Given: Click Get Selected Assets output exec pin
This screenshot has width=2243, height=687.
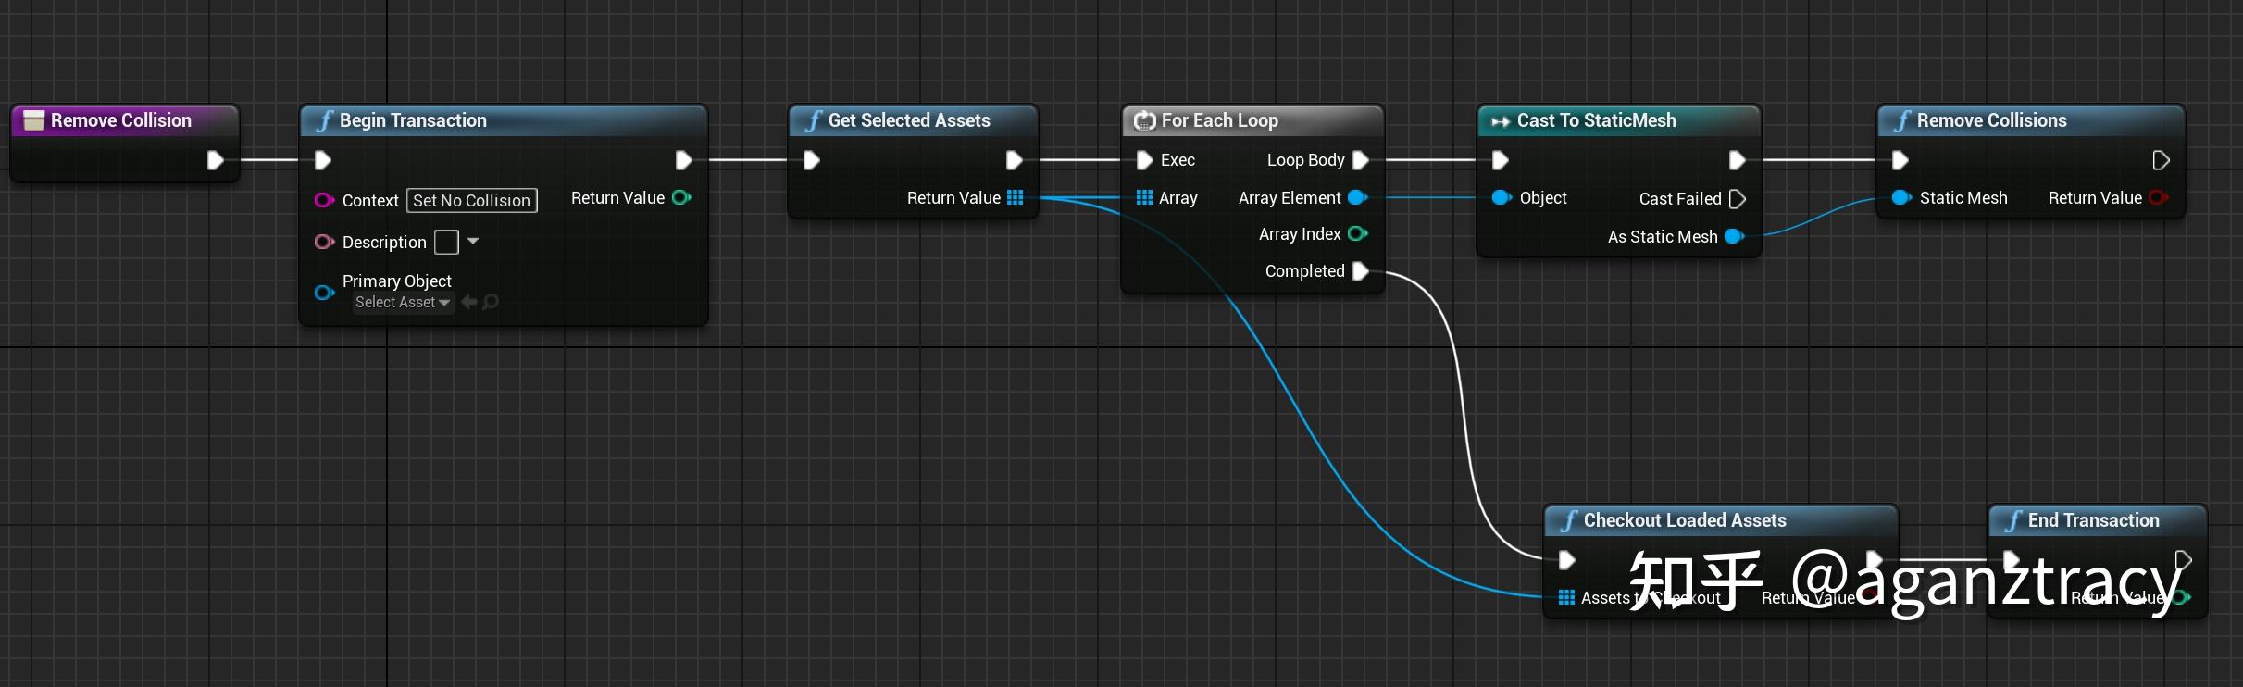Looking at the screenshot, I should tap(1014, 160).
